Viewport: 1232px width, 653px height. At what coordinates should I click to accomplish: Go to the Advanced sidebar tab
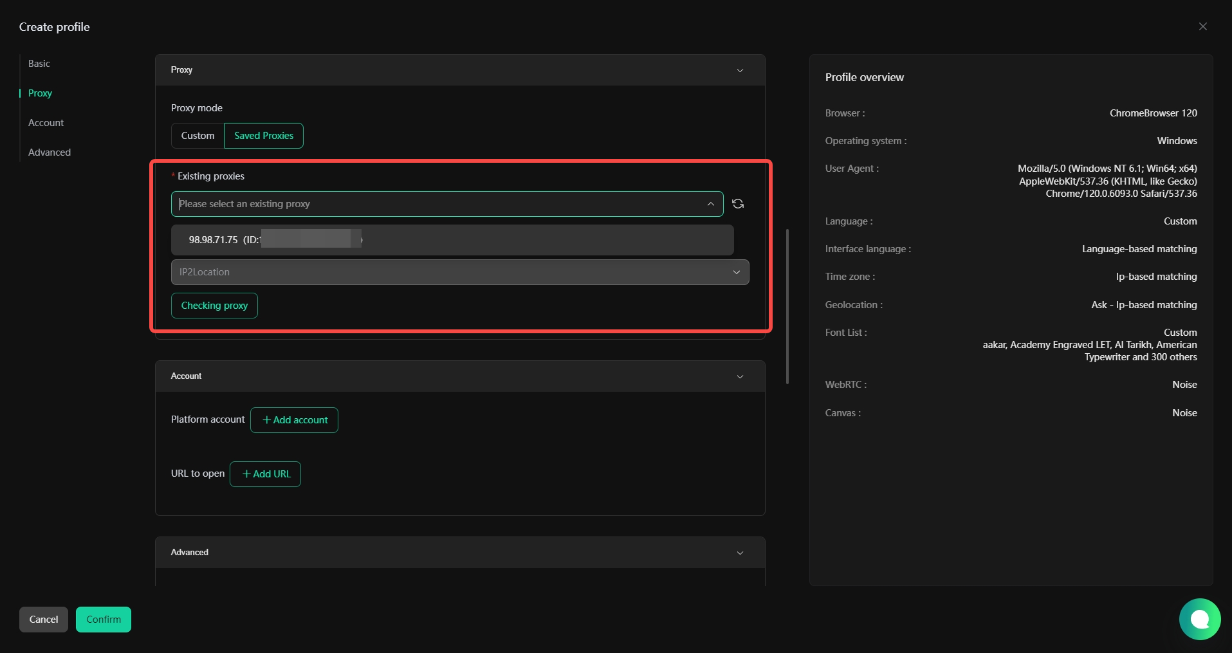coord(50,152)
